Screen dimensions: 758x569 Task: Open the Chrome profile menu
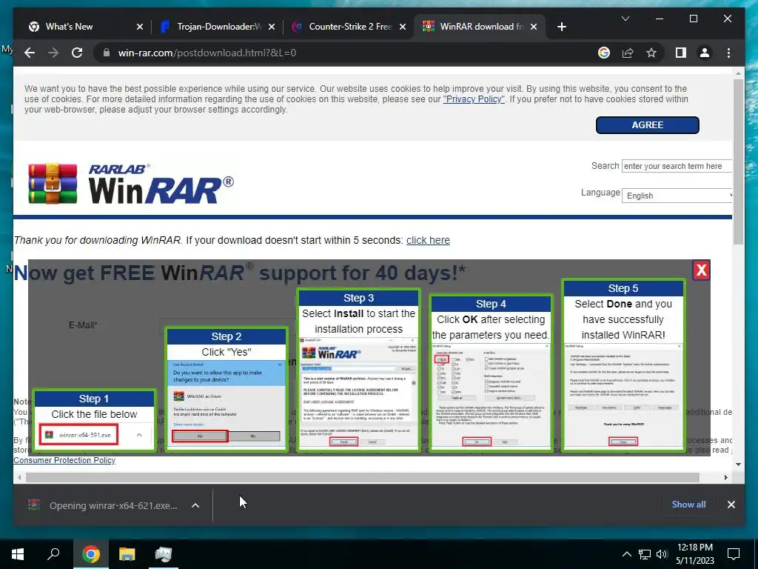705,53
